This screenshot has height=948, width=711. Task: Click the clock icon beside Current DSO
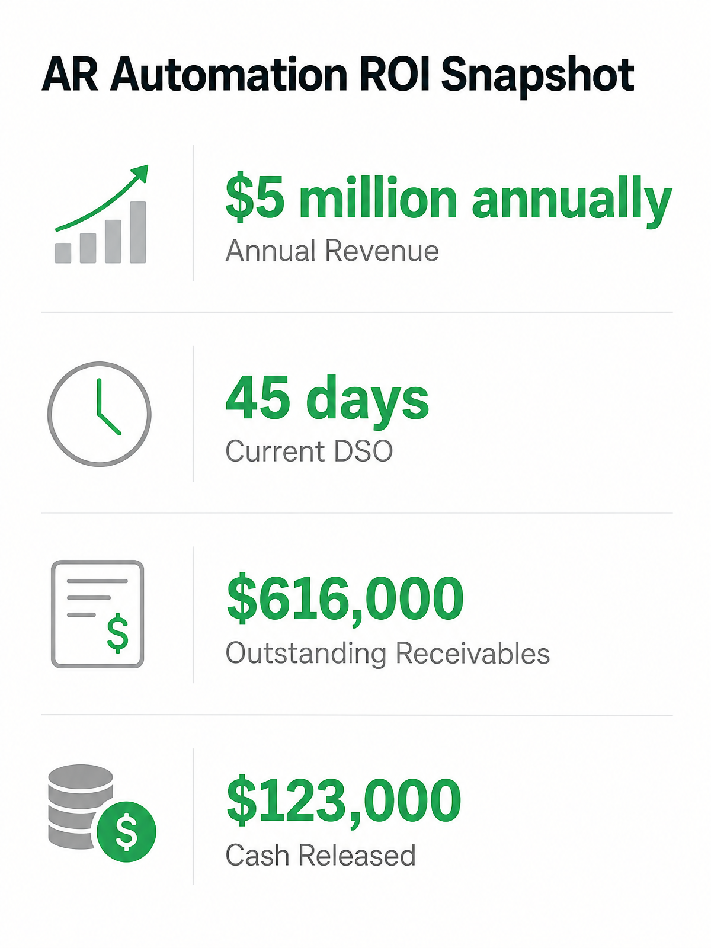coord(100,414)
